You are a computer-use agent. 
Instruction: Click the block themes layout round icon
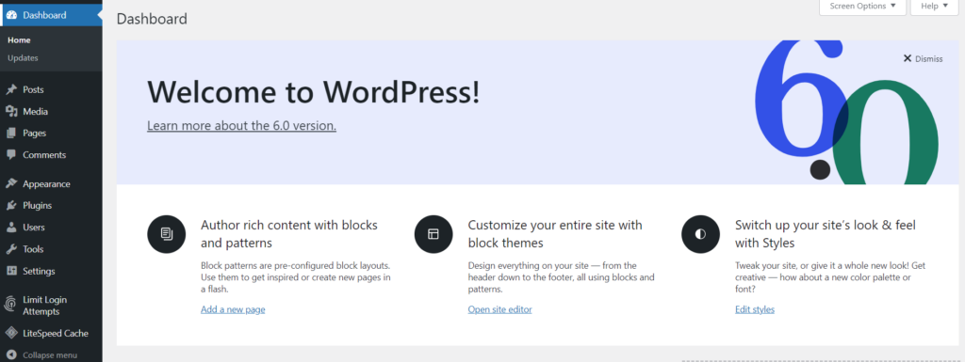(x=433, y=234)
